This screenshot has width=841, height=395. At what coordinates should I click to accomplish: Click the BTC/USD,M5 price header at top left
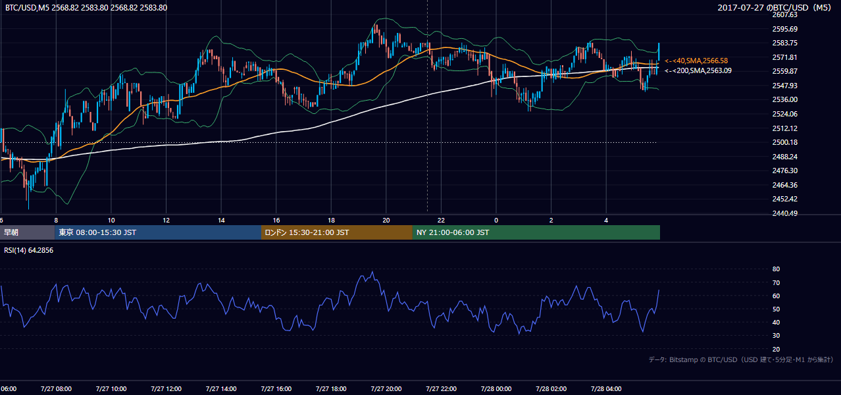[x=86, y=7]
